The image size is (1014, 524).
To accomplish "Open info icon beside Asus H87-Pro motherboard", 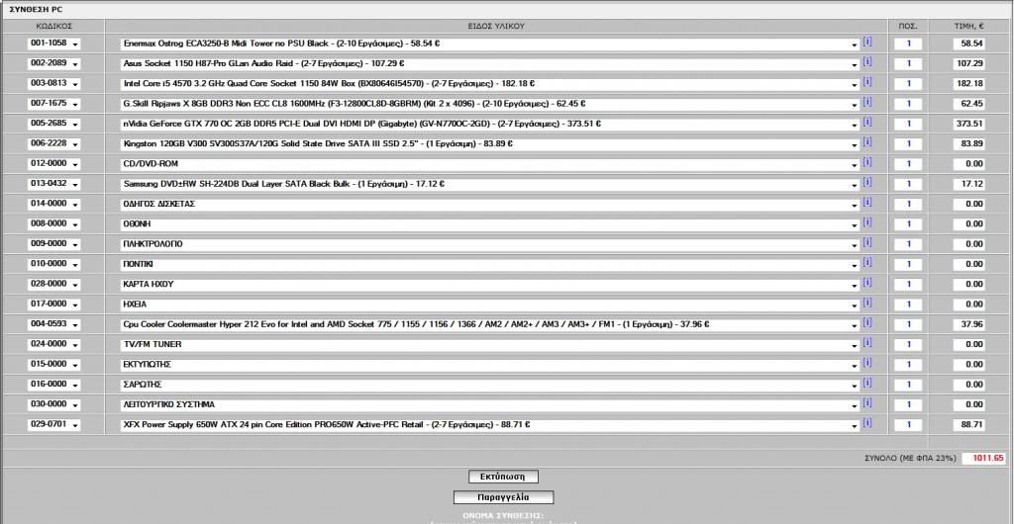I will click(867, 62).
